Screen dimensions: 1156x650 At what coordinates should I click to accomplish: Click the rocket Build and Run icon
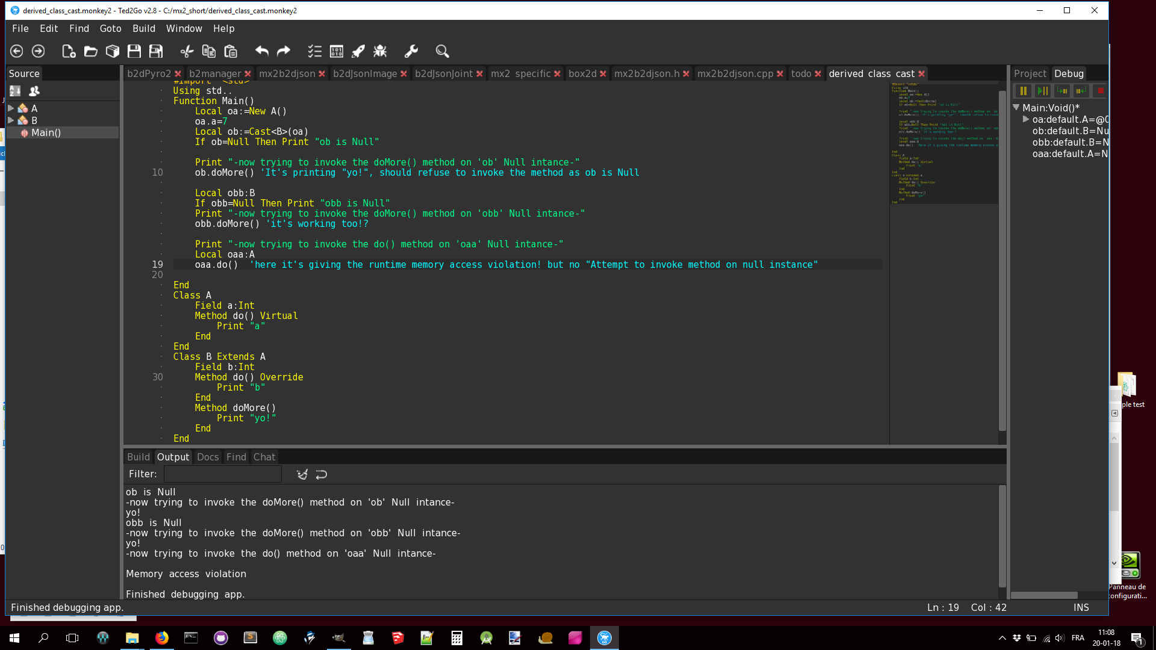click(358, 51)
